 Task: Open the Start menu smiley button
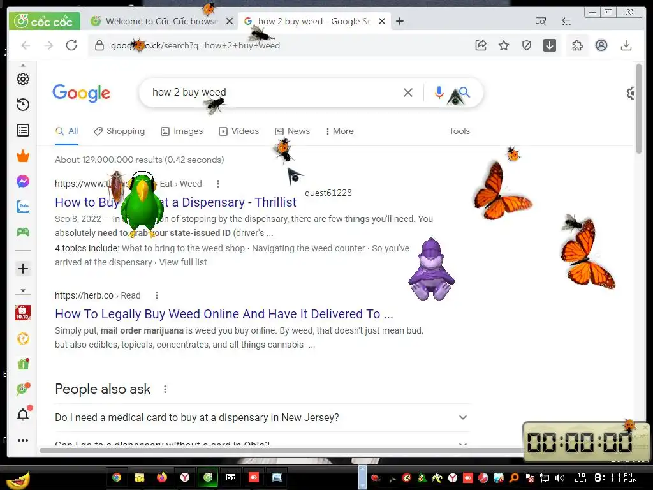pos(18,480)
